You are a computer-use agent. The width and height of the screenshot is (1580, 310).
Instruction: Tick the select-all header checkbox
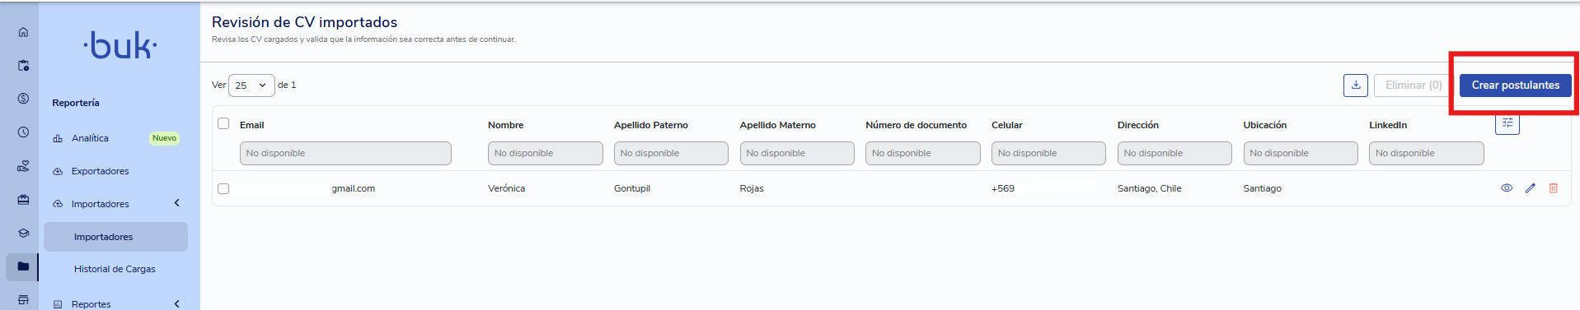[223, 123]
